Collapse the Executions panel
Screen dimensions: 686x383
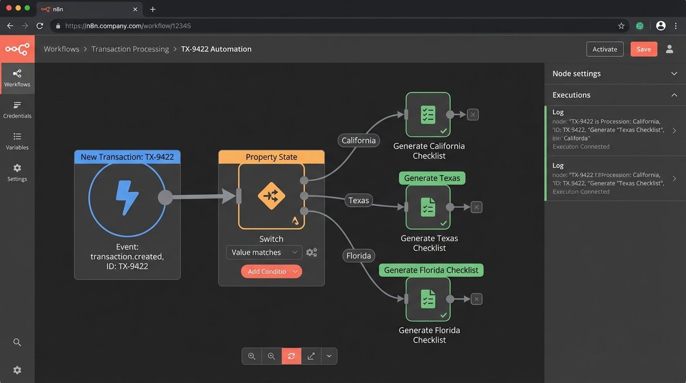pos(674,95)
